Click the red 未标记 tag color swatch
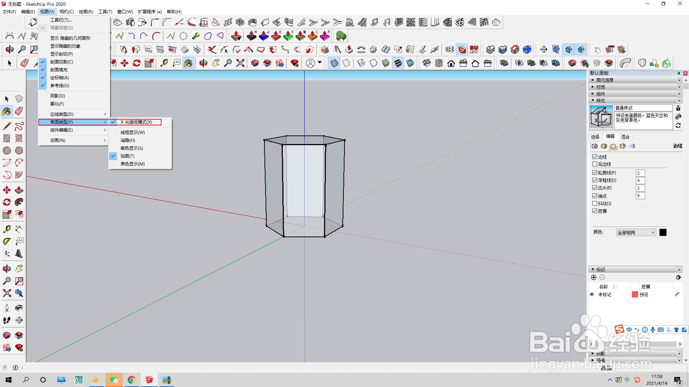This screenshot has height=387, width=689. click(x=635, y=295)
